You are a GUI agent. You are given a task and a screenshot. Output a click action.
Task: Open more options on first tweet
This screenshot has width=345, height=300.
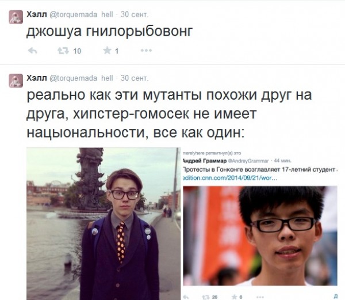point(146,51)
